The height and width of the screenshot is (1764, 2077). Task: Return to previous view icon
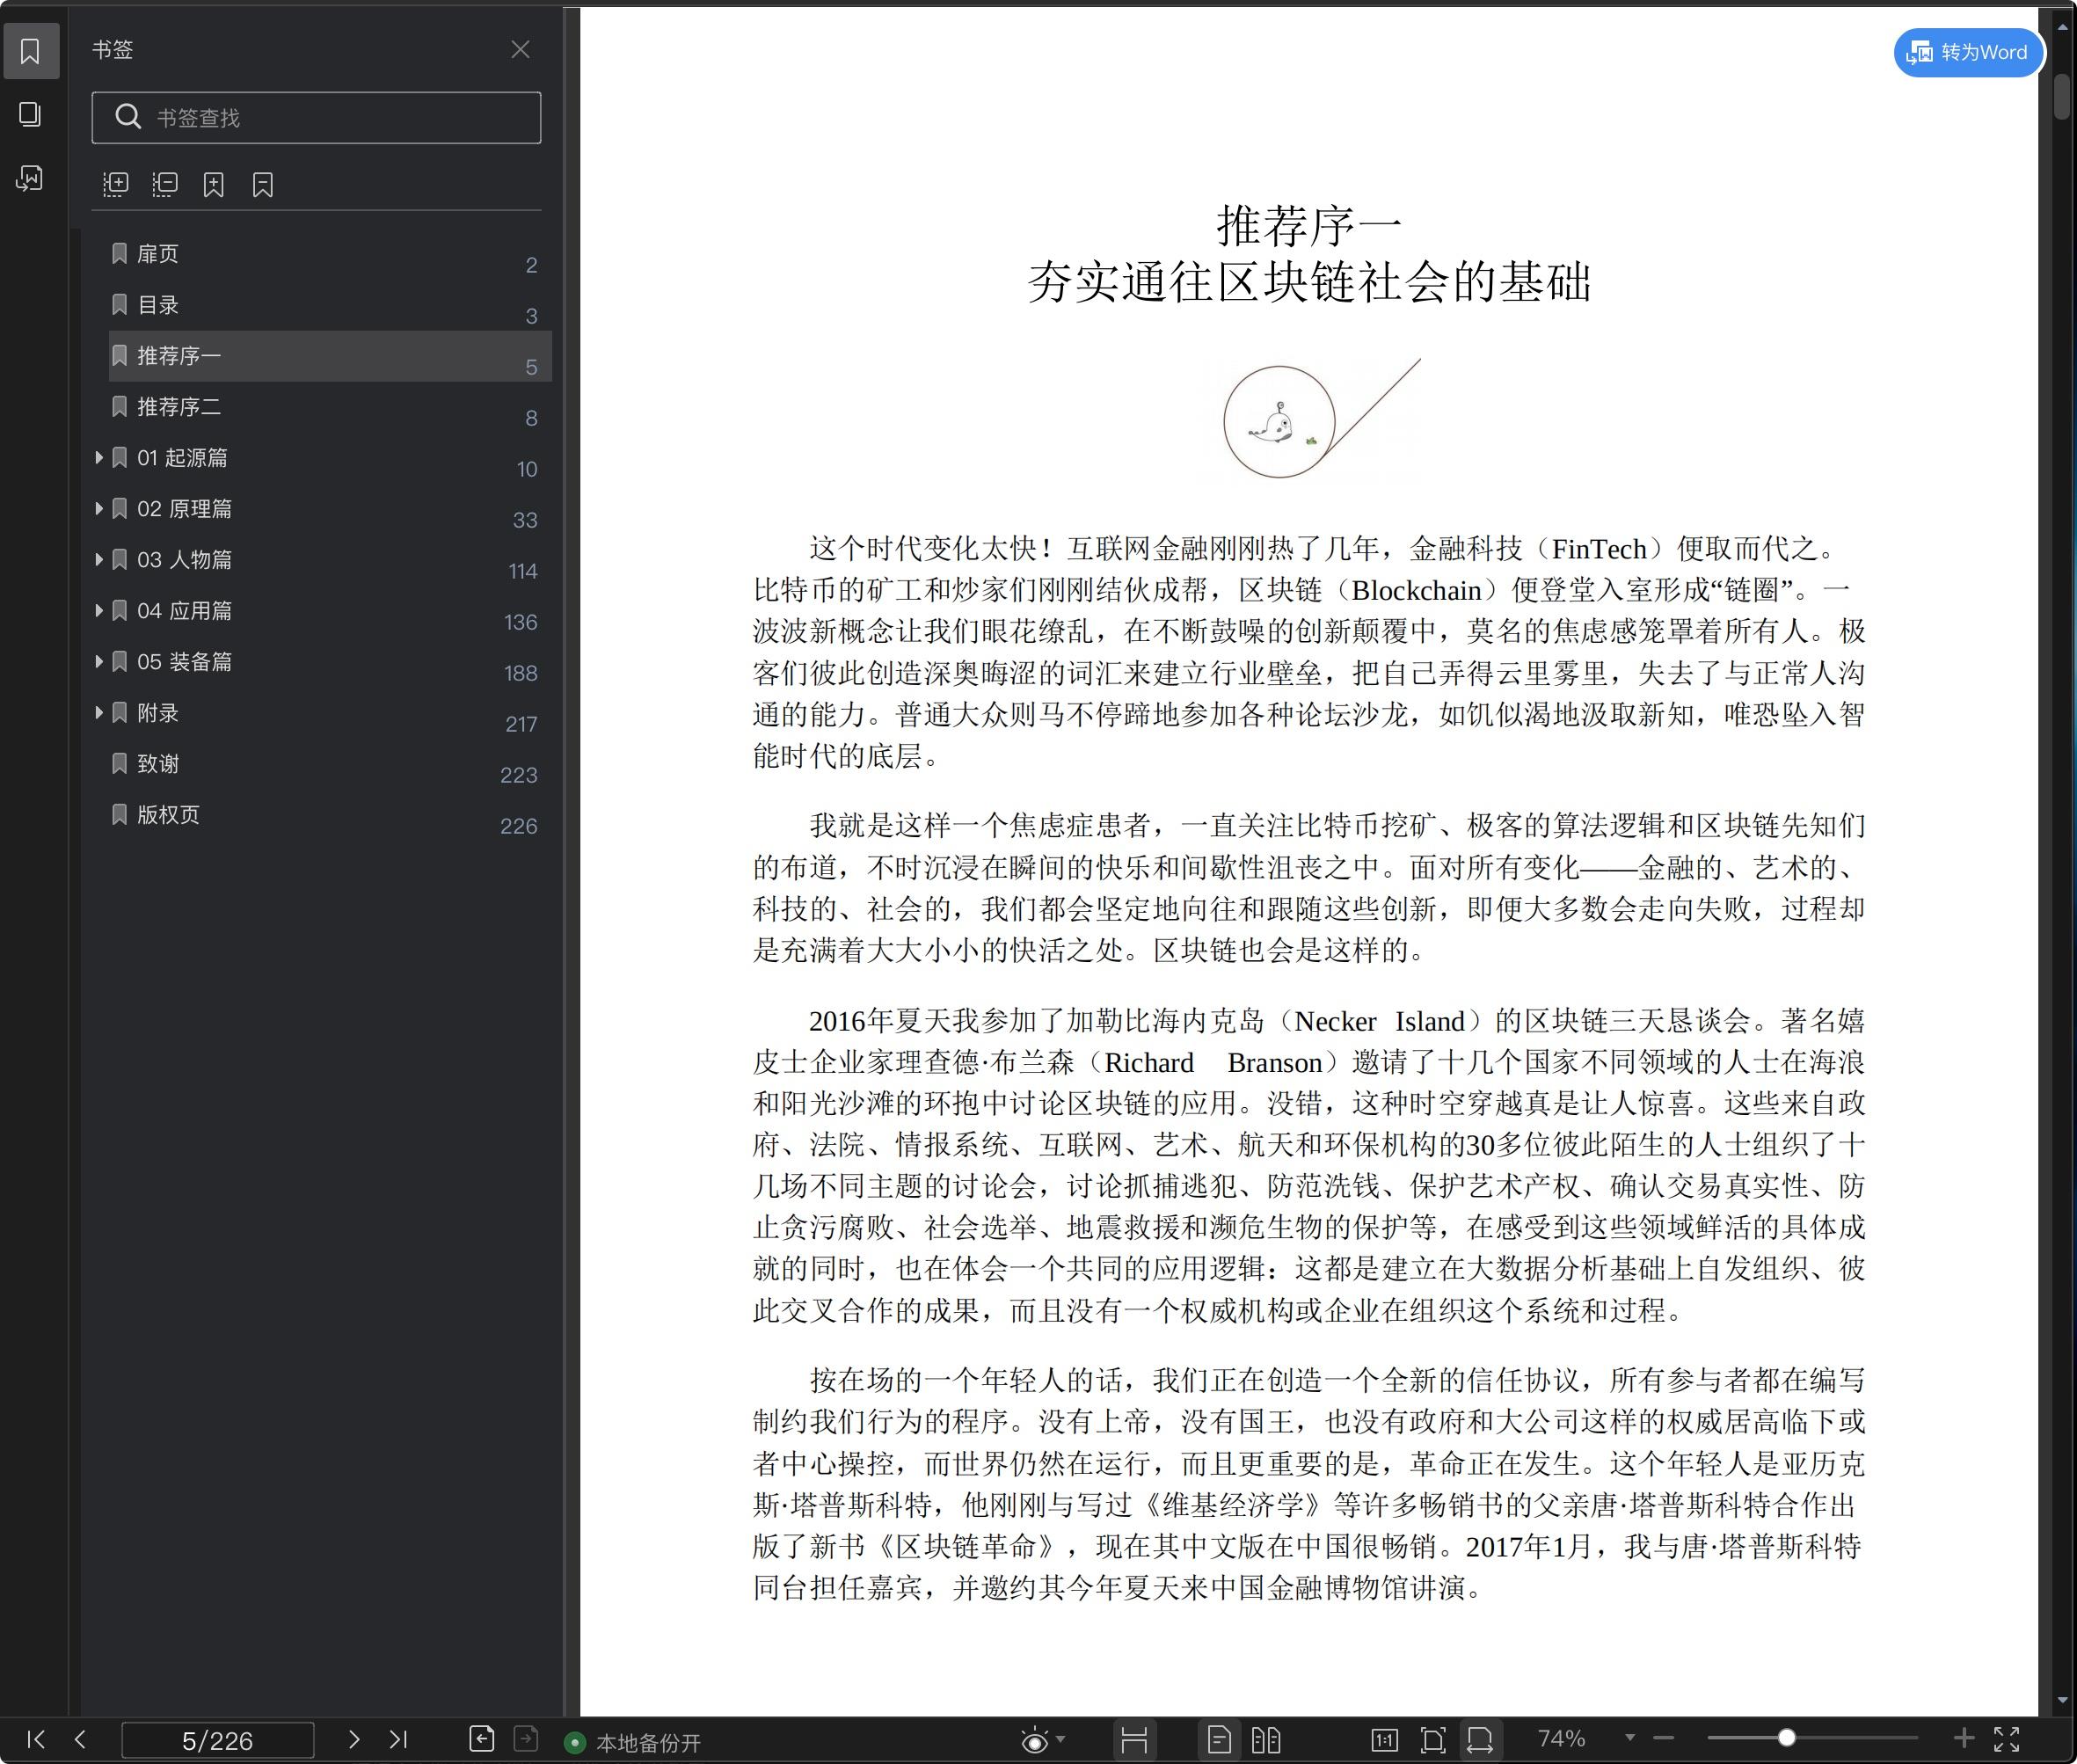coord(482,1739)
